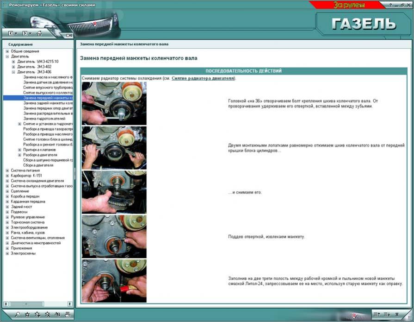
Task: Open photo of pressing in the new seal
Action: pos(114,281)
